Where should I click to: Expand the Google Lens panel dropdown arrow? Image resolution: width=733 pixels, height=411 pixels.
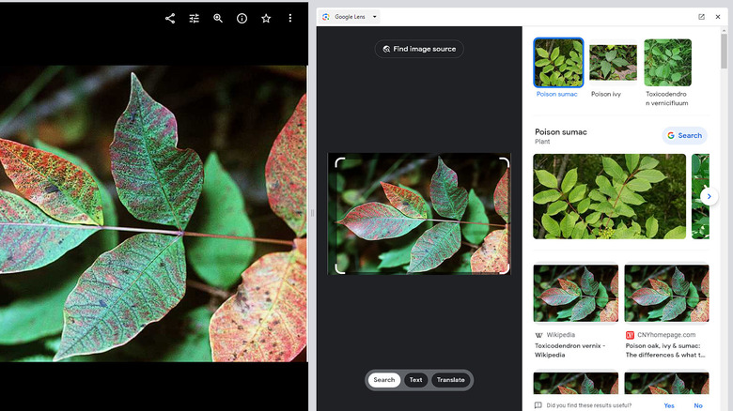coord(375,17)
